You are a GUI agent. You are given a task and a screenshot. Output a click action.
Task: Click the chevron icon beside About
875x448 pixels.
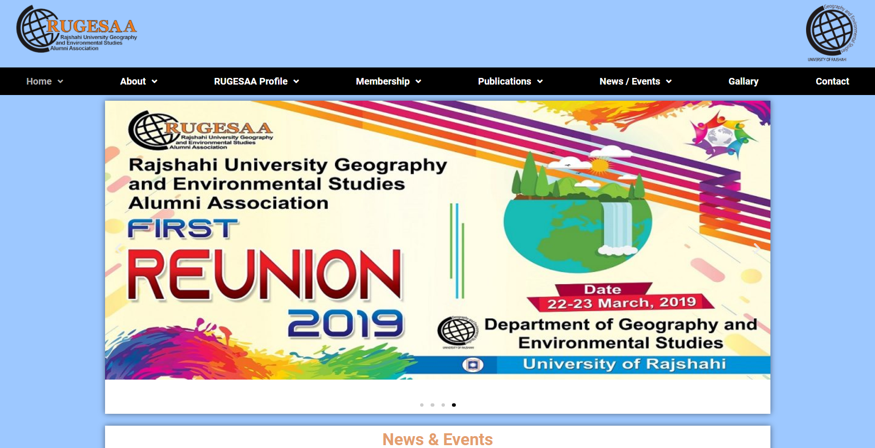[154, 82]
